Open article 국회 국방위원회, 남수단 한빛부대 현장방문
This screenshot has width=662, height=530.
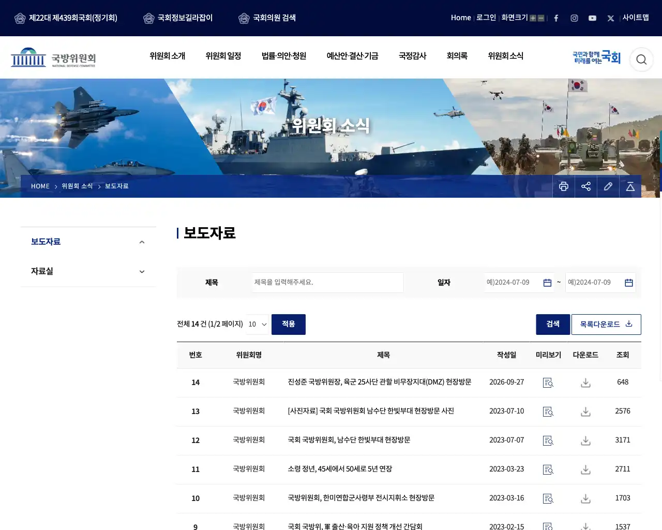(349, 440)
